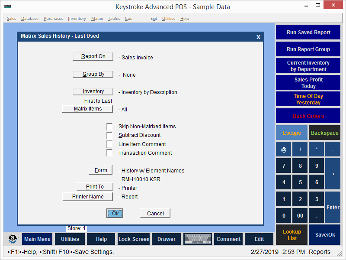Tap keypad digit 2

point(300,199)
